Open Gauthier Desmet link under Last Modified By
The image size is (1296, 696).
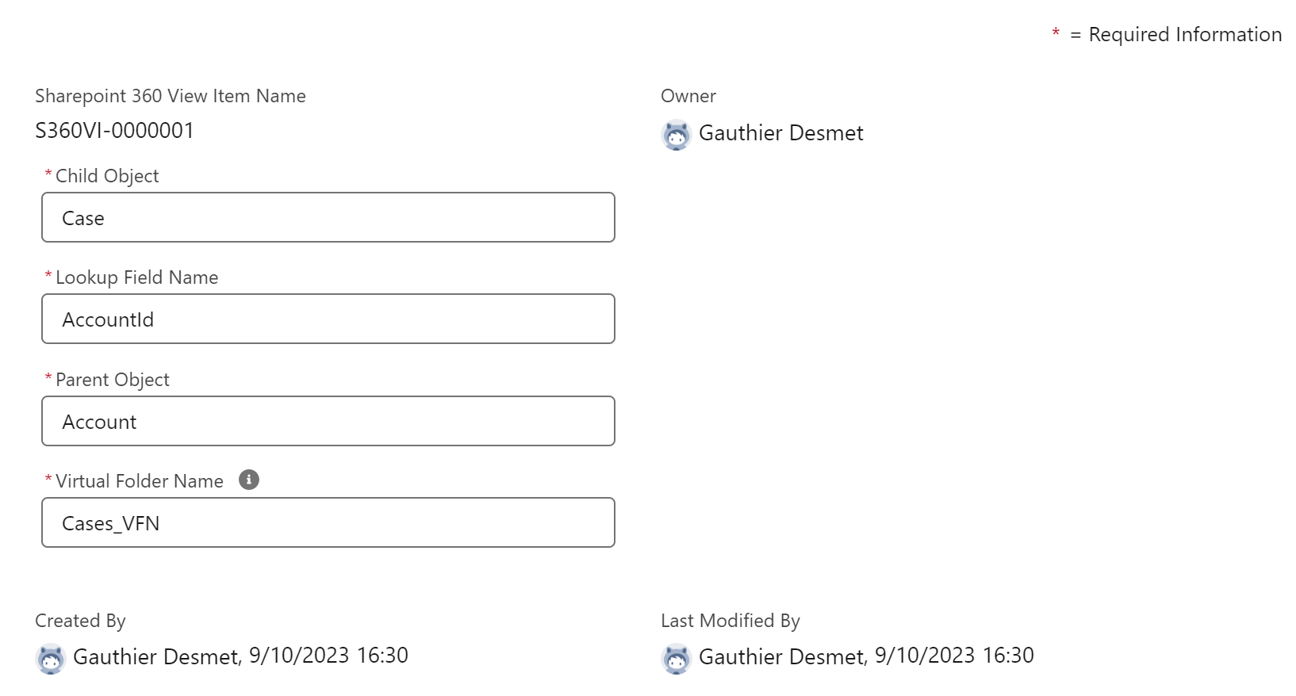pos(781,657)
